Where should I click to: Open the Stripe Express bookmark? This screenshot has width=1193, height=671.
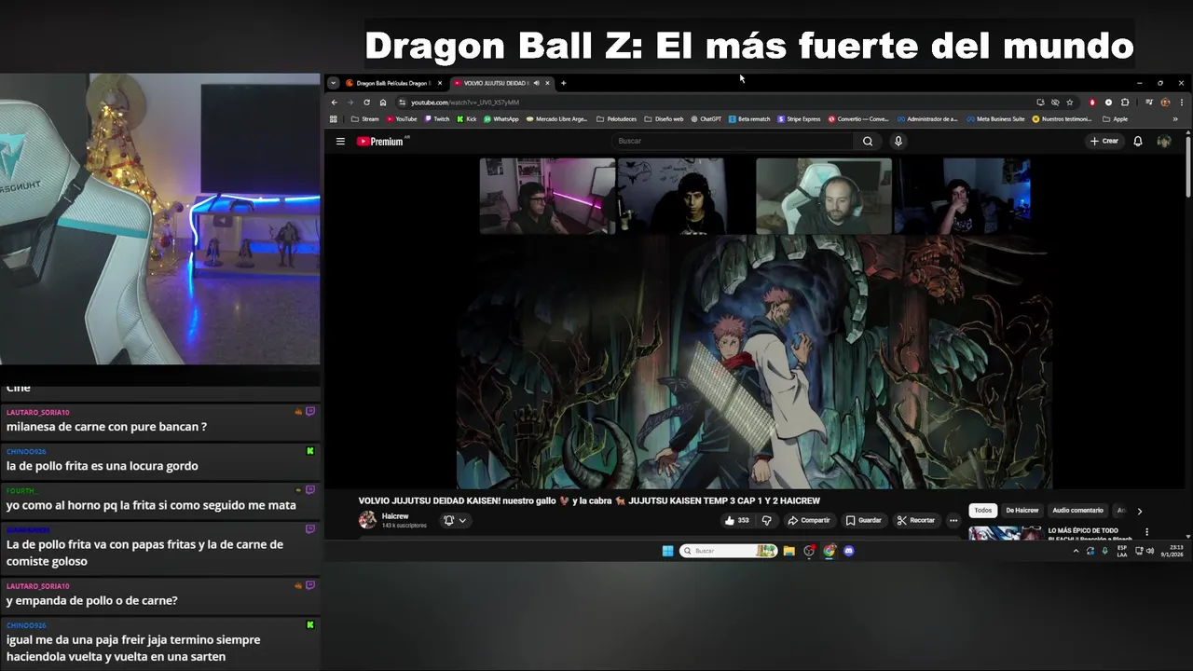[x=799, y=119]
